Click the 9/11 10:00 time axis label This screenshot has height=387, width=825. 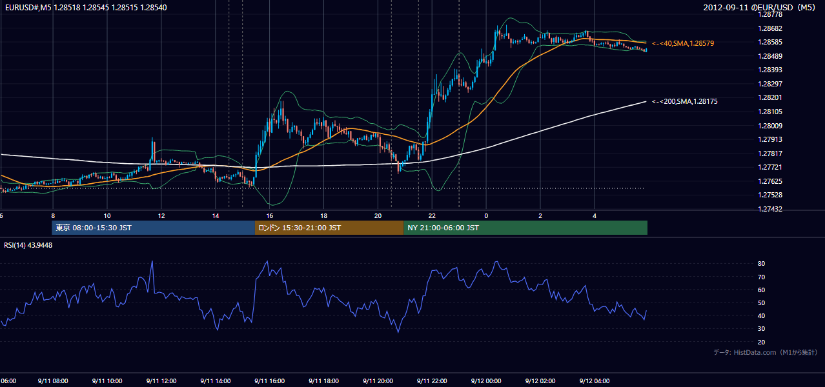107,381
